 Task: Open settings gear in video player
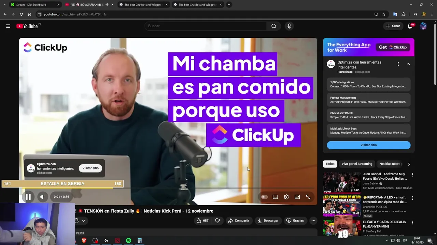(286, 197)
